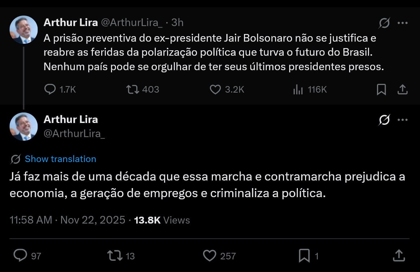Click Grok icon on the first tweet
Screen dimensions: 420x272
point(384,23)
